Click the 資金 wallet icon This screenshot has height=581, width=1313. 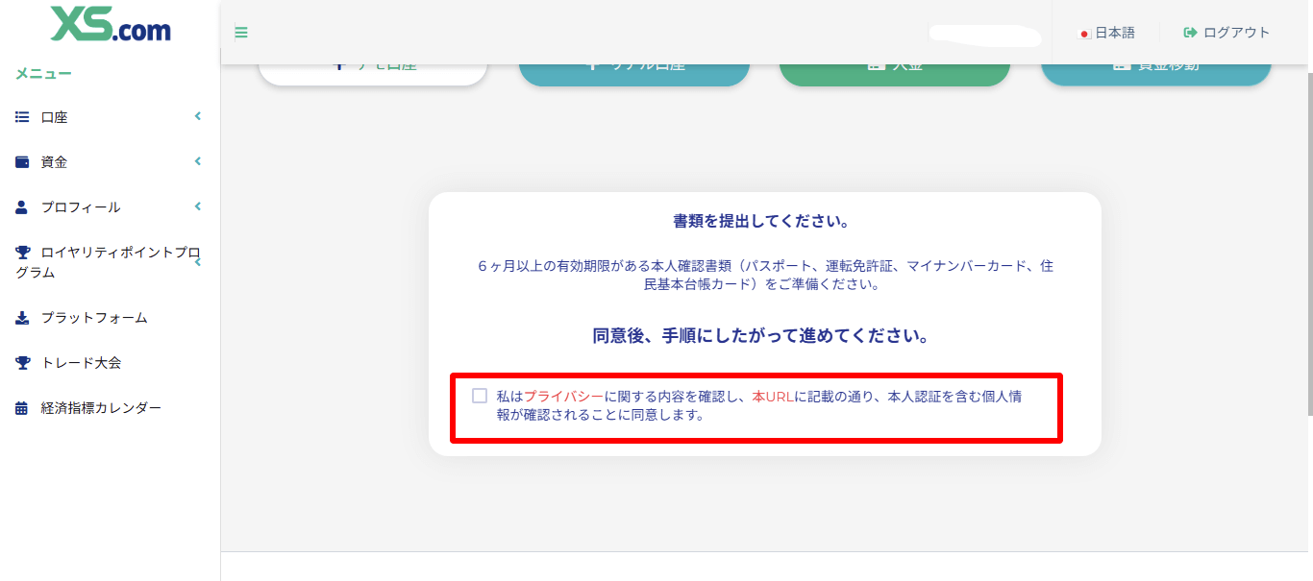coord(21,161)
